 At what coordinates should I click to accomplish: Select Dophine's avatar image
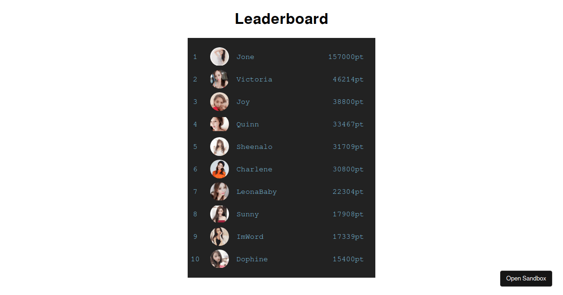220,259
